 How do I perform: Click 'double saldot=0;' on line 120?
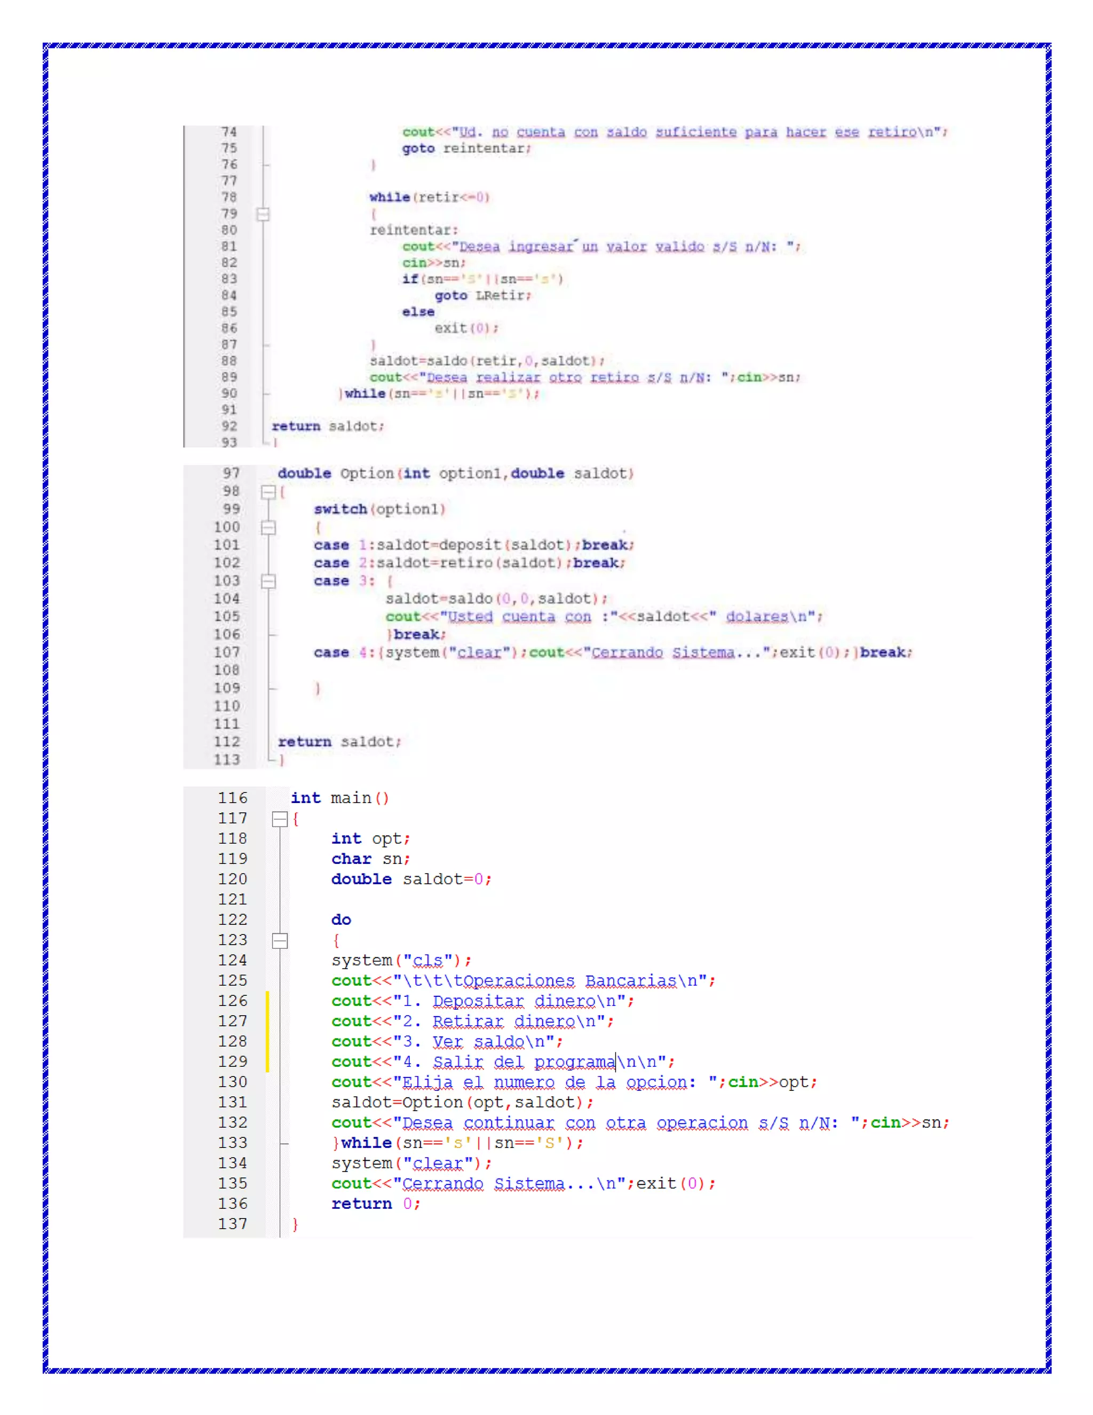(x=411, y=879)
